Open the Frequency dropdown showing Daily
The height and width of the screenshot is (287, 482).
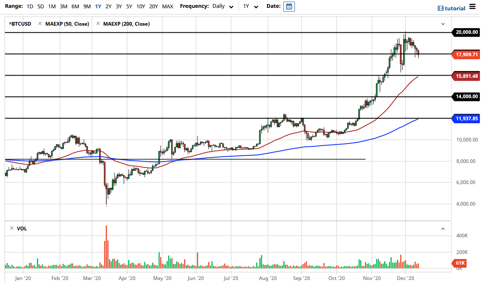coord(222,6)
